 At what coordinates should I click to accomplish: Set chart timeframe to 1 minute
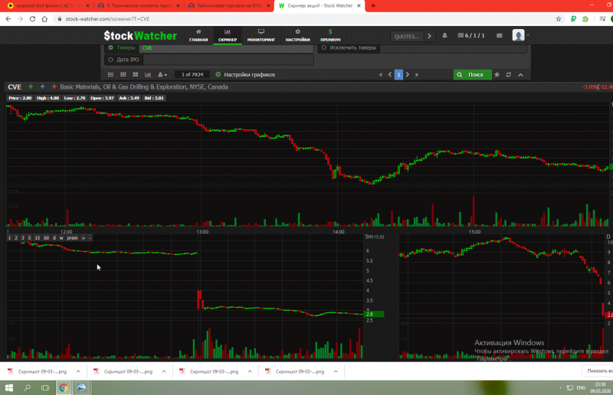(x=9, y=238)
